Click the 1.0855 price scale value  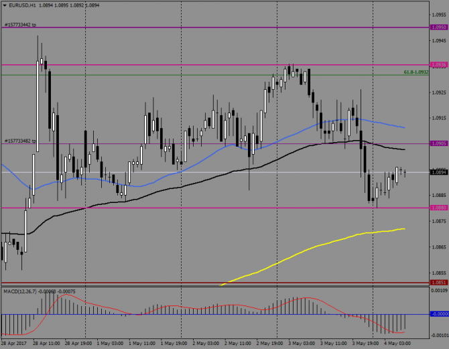click(439, 273)
